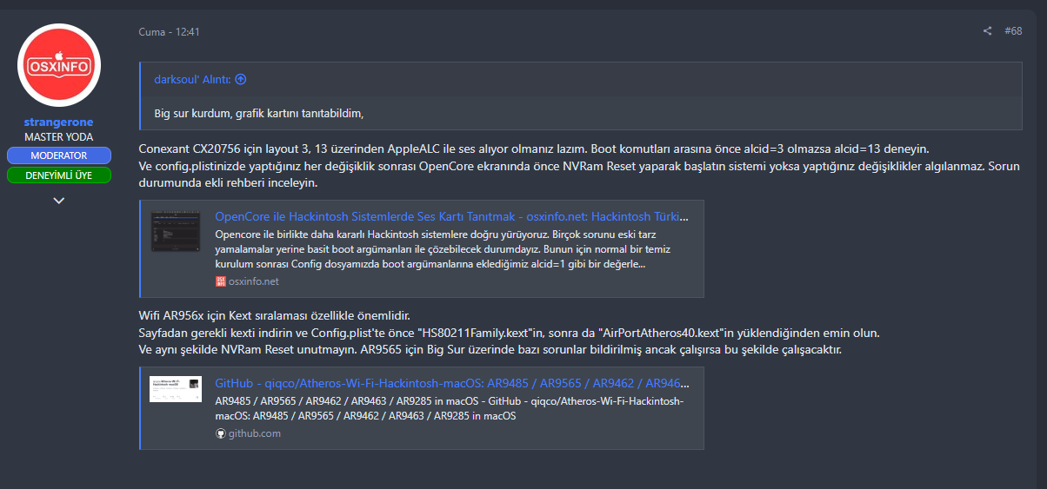
Task: Expand the chevron under user badges
Action: pyautogui.click(x=59, y=201)
